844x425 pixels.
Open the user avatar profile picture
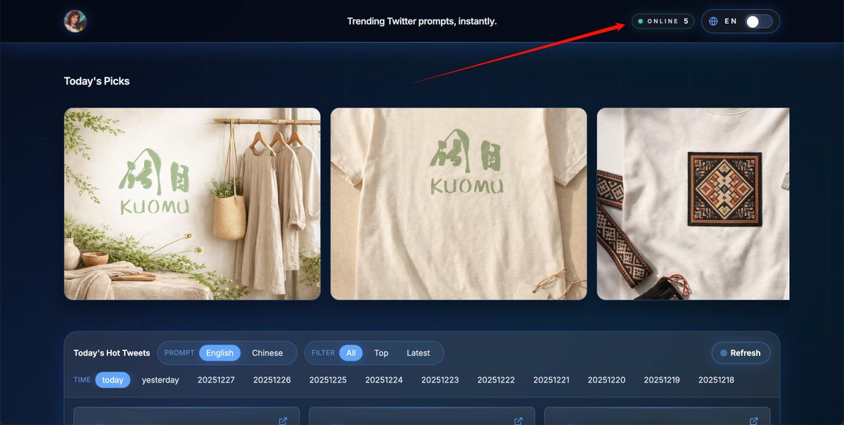click(75, 21)
